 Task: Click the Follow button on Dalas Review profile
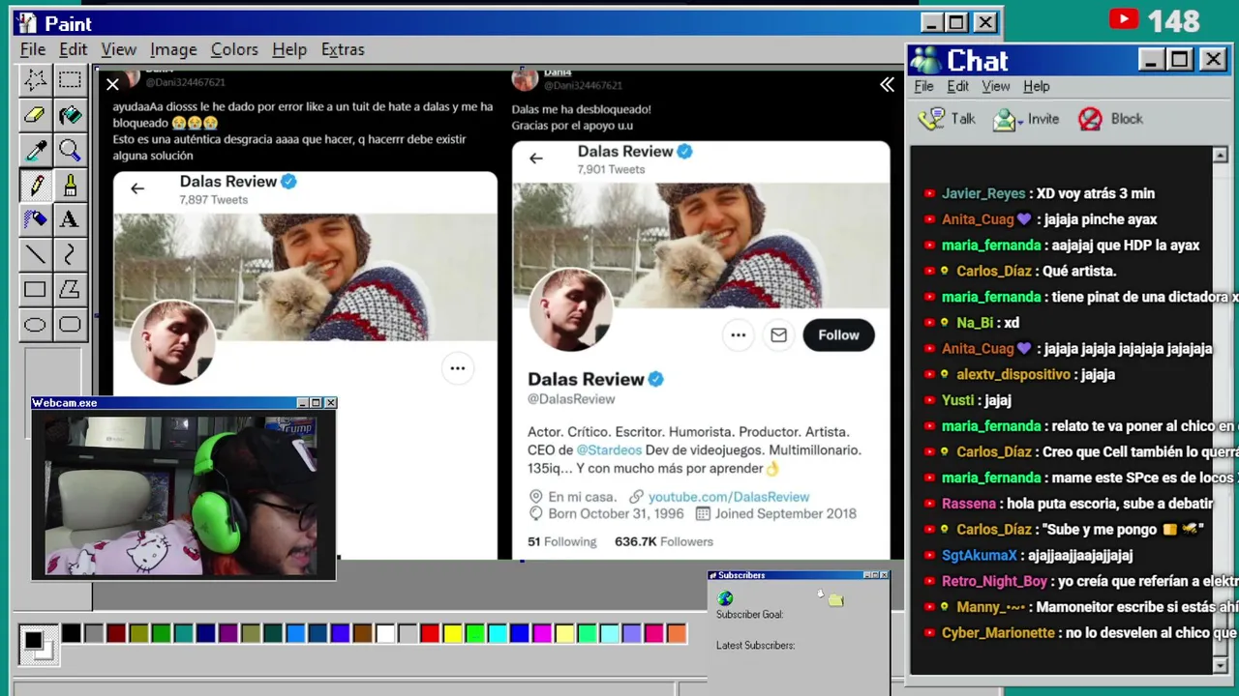coord(838,335)
